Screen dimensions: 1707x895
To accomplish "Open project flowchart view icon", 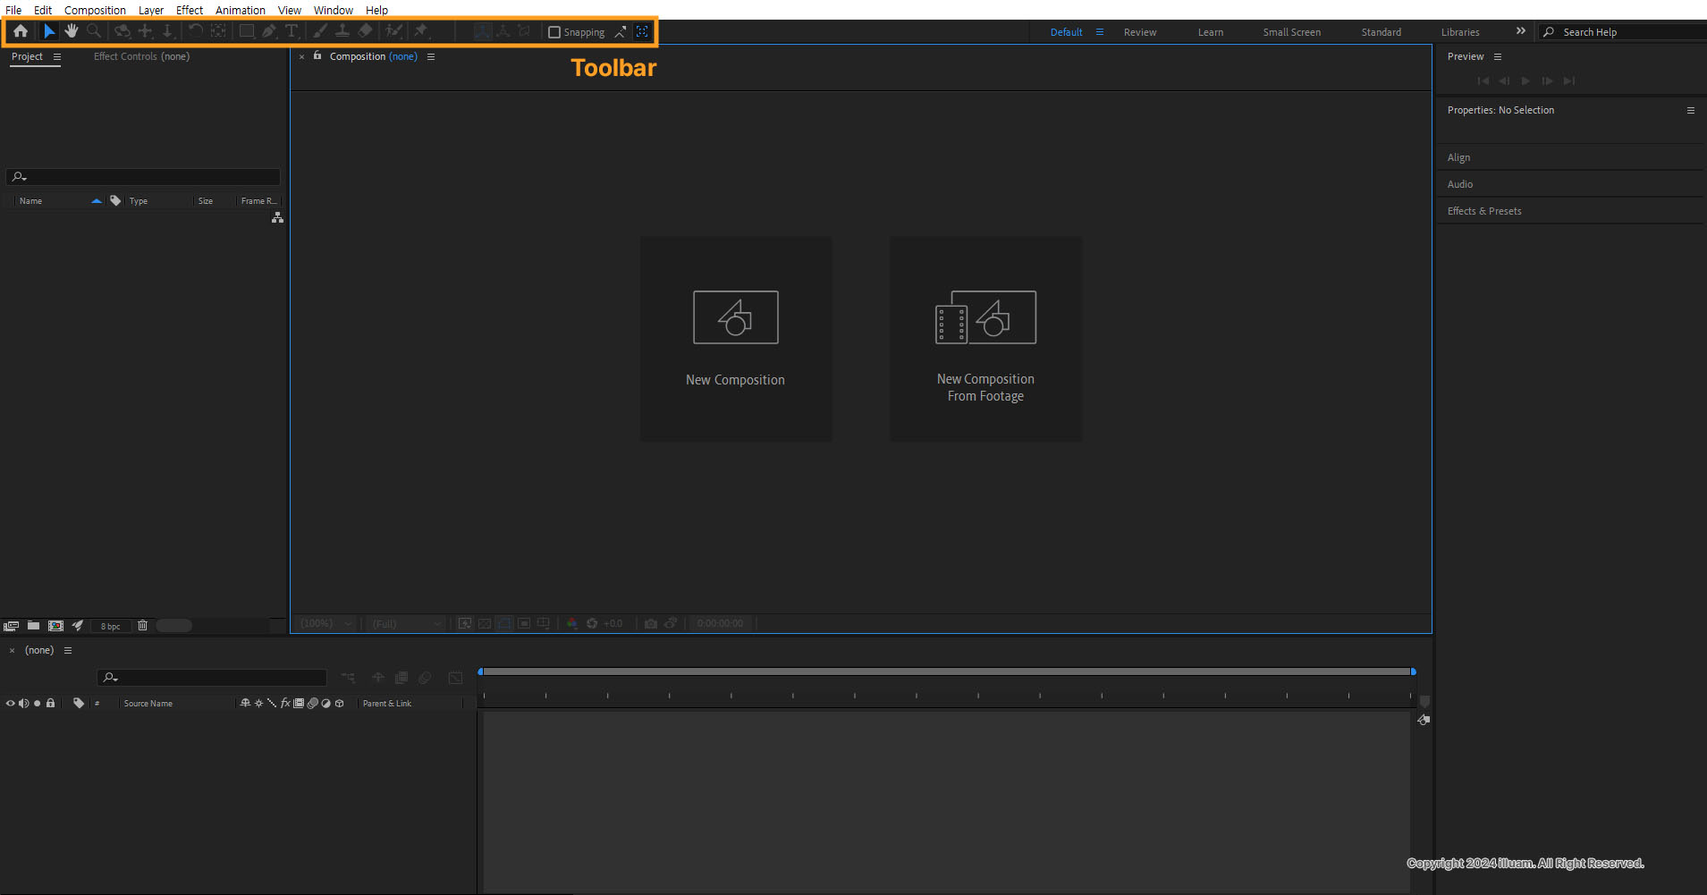I will (277, 218).
